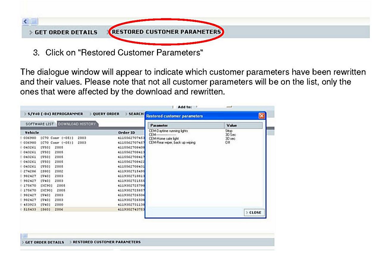Sort by the Vehicle column header
The image size is (377, 259).
tap(32, 132)
